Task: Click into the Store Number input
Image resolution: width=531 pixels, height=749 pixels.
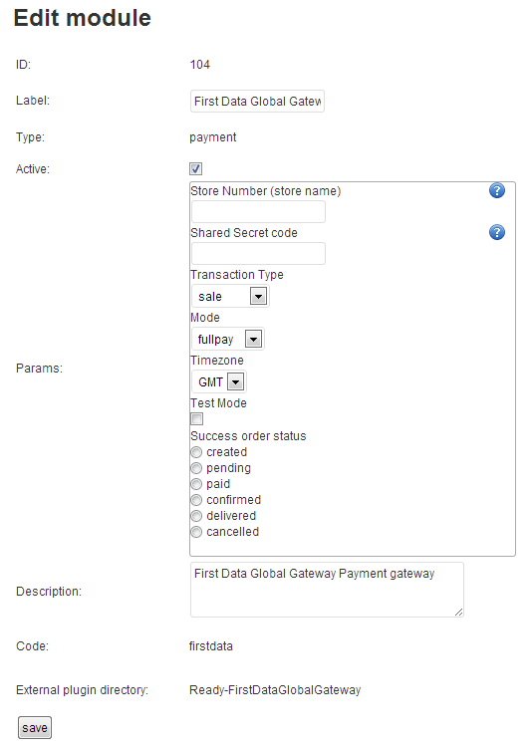Action: pos(258,211)
